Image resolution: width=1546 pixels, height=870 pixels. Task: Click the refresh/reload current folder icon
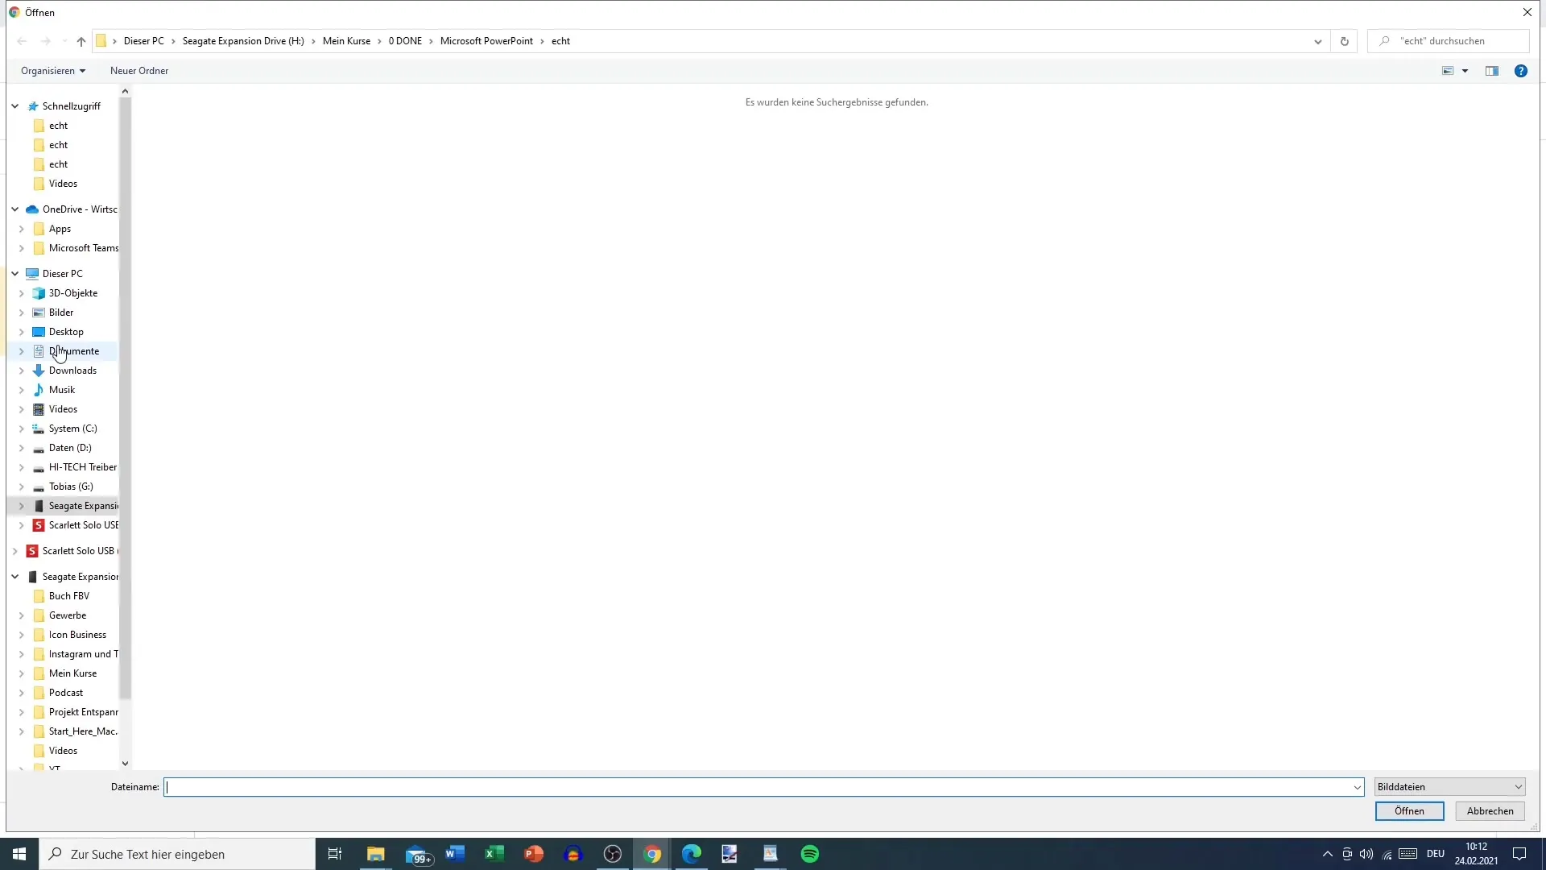(1344, 40)
